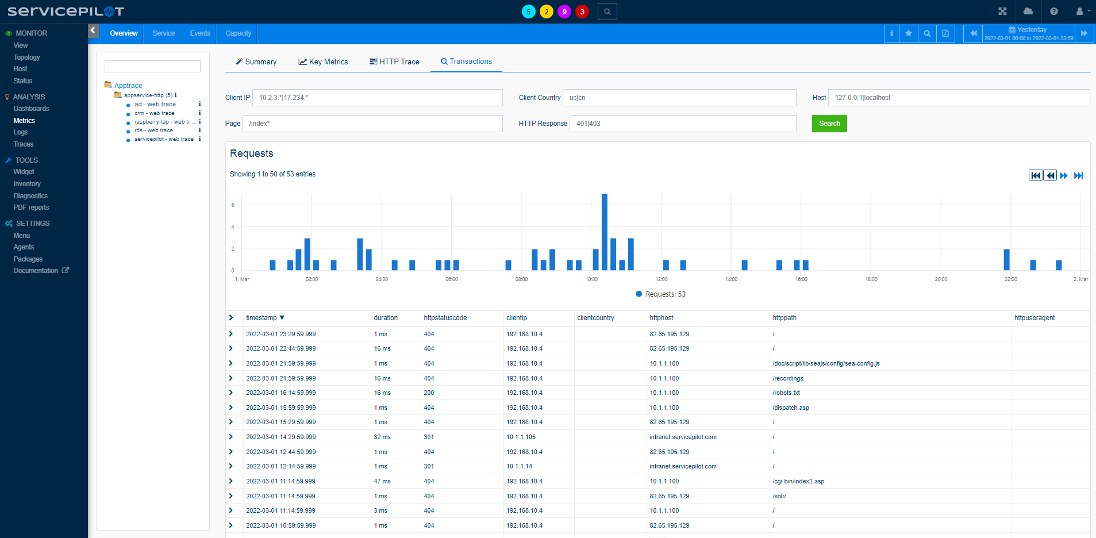
Task: Switch to the HTTP Trace tab
Action: coord(394,62)
